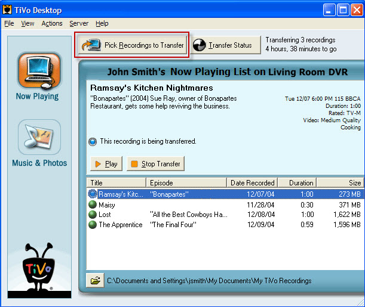365x307 pixels.
Task: Click the "All the Best Cowboys Ha..." episode
Action: 189,215
